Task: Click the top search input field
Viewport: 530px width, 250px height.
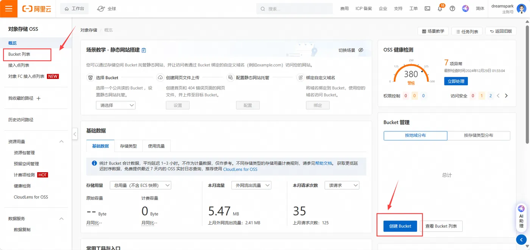Action: 295,9
